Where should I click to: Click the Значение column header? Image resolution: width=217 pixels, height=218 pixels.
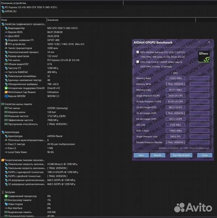[x=121, y=20]
